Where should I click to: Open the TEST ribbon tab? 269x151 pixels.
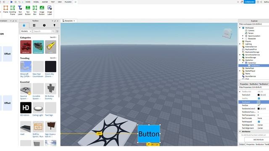[x=53, y=2]
